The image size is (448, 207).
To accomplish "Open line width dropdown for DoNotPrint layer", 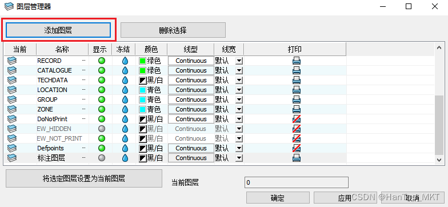I will tap(239, 119).
